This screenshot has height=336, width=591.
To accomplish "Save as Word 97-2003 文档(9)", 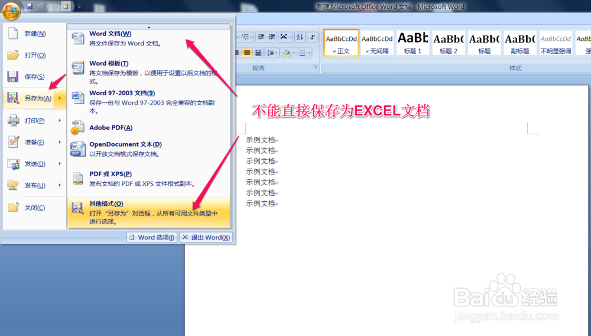I will 149,102.
